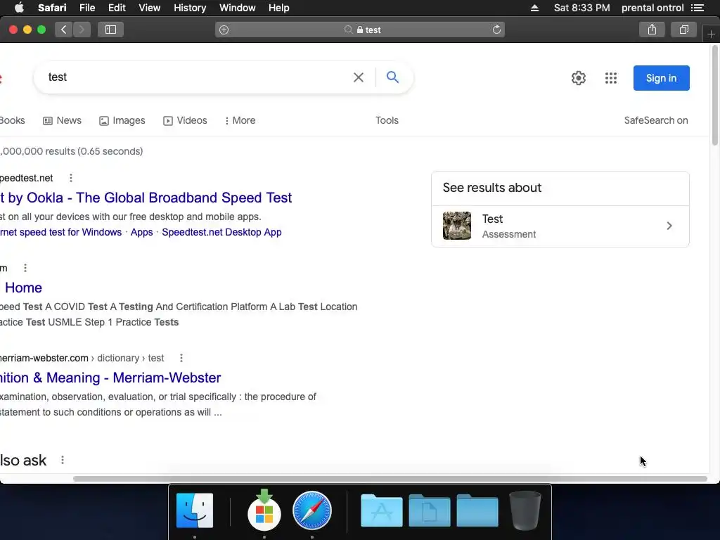Switch to the Images results tab
This screenshot has width=720, height=540.
pos(122,120)
